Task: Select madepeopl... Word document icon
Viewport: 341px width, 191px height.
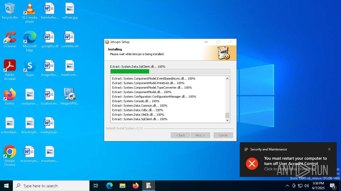Action: click(50, 126)
